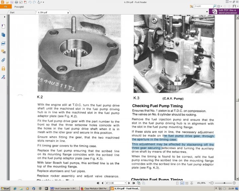Adjust the zoom slider in status bar
Image resolution: width=239 pixels, height=191 pixels.
pyautogui.click(x=225, y=183)
